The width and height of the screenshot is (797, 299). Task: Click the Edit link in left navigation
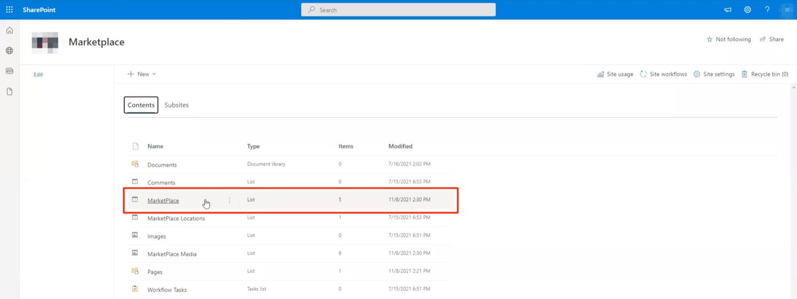click(x=38, y=74)
